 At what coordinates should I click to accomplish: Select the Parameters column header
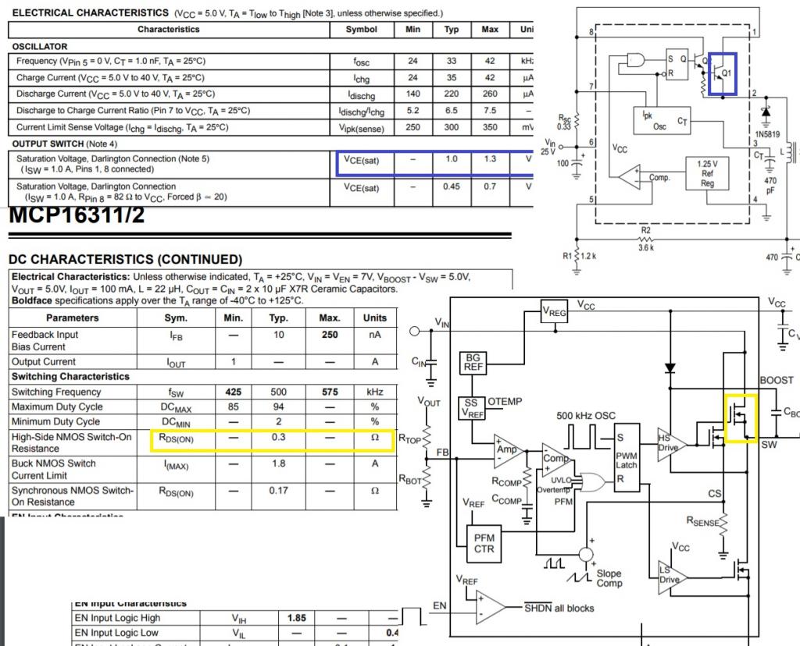coord(72,318)
